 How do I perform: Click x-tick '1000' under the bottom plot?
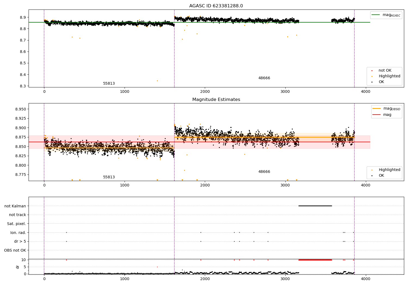coord(125,279)
